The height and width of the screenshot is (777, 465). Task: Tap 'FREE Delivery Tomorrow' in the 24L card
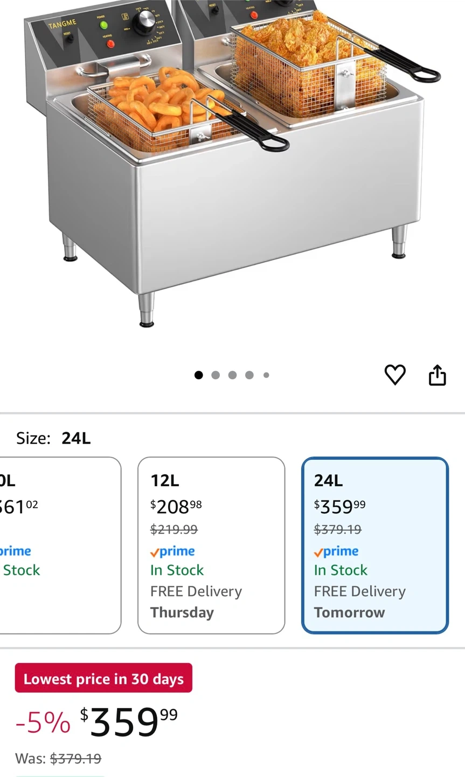(359, 602)
